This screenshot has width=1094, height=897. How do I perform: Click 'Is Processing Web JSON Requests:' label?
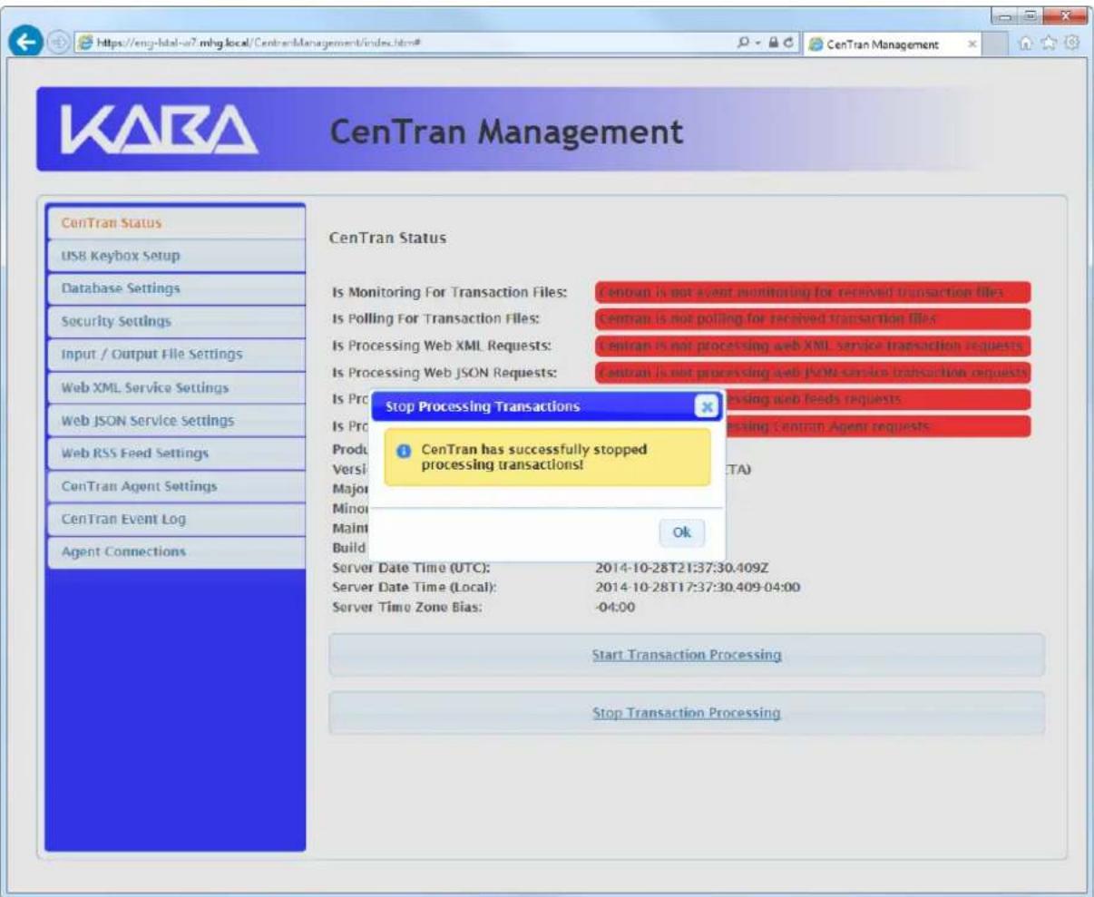(444, 372)
